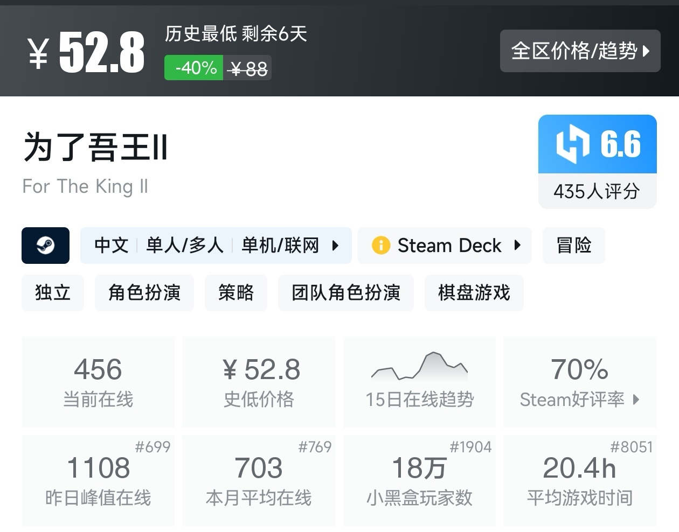
Task: Click the 冒险 genre tag
Action: 573,246
